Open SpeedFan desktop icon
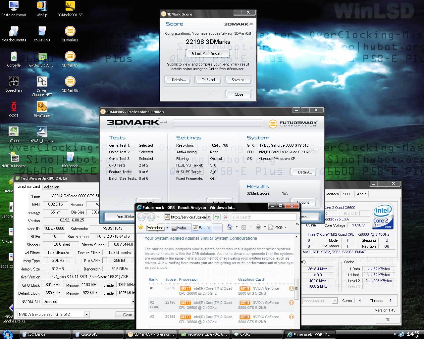424x339 pixels. (x=14, y=84)
